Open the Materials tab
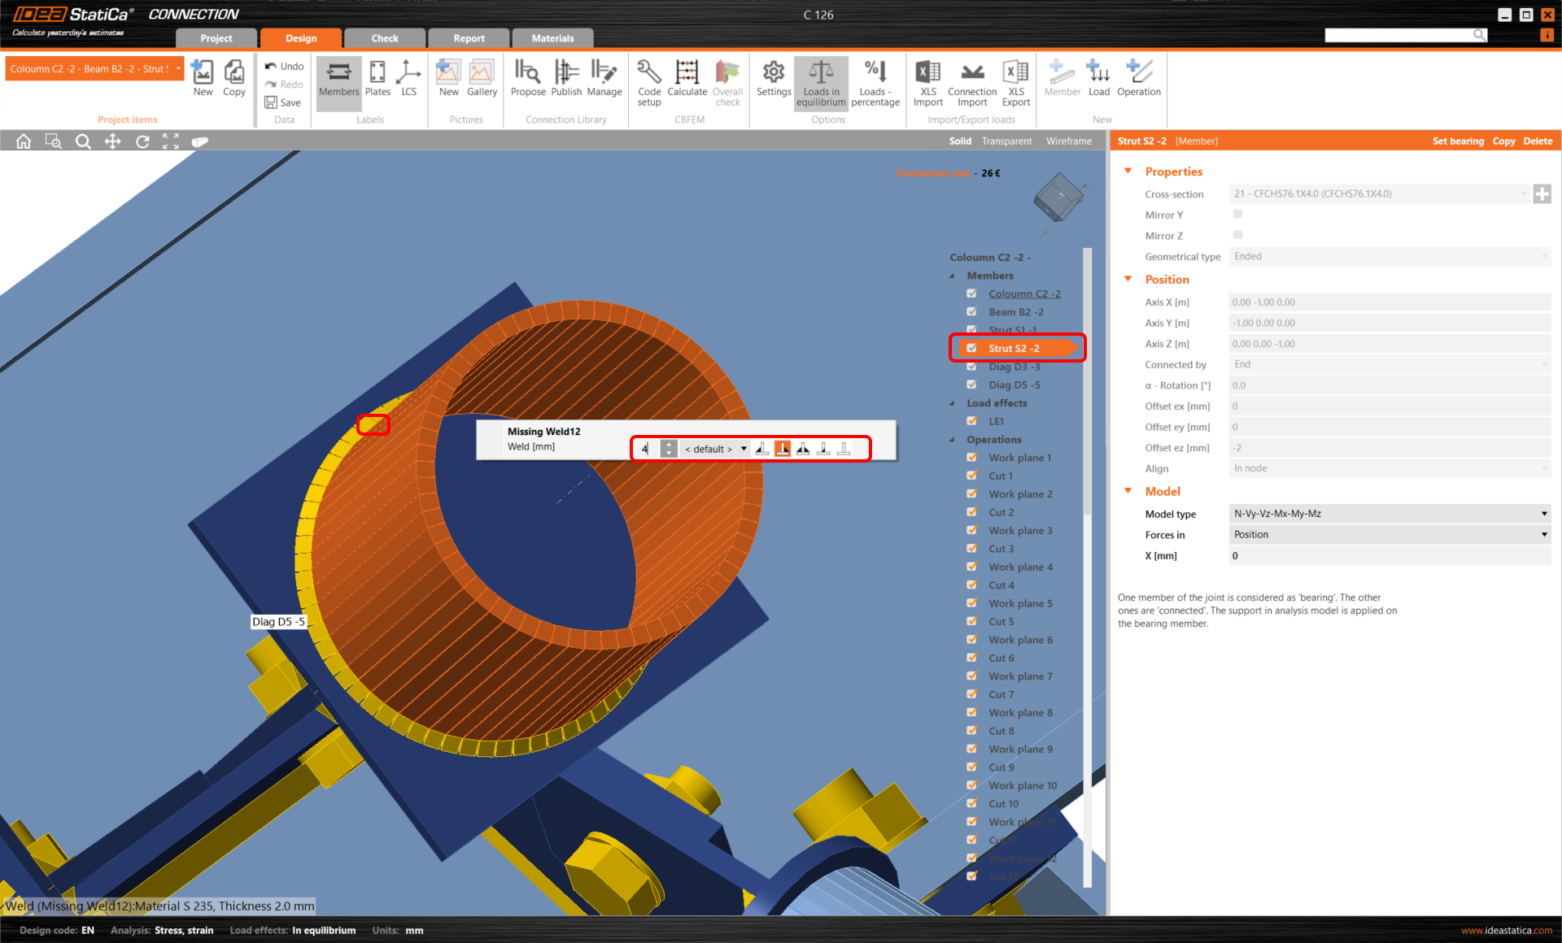This screenshot has height=943, width=1562. point(552,38)
